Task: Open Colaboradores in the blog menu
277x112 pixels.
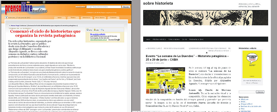Action: (x=174, y=39)
